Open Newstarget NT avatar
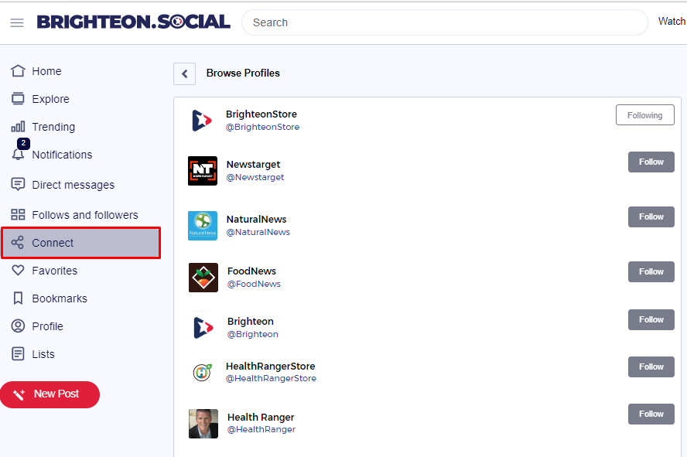 pyautogui.click(x=203, y=171)
